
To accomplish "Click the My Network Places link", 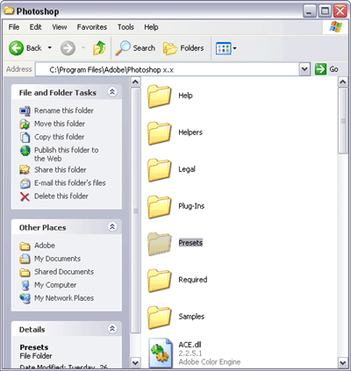I will click(64, 298).
